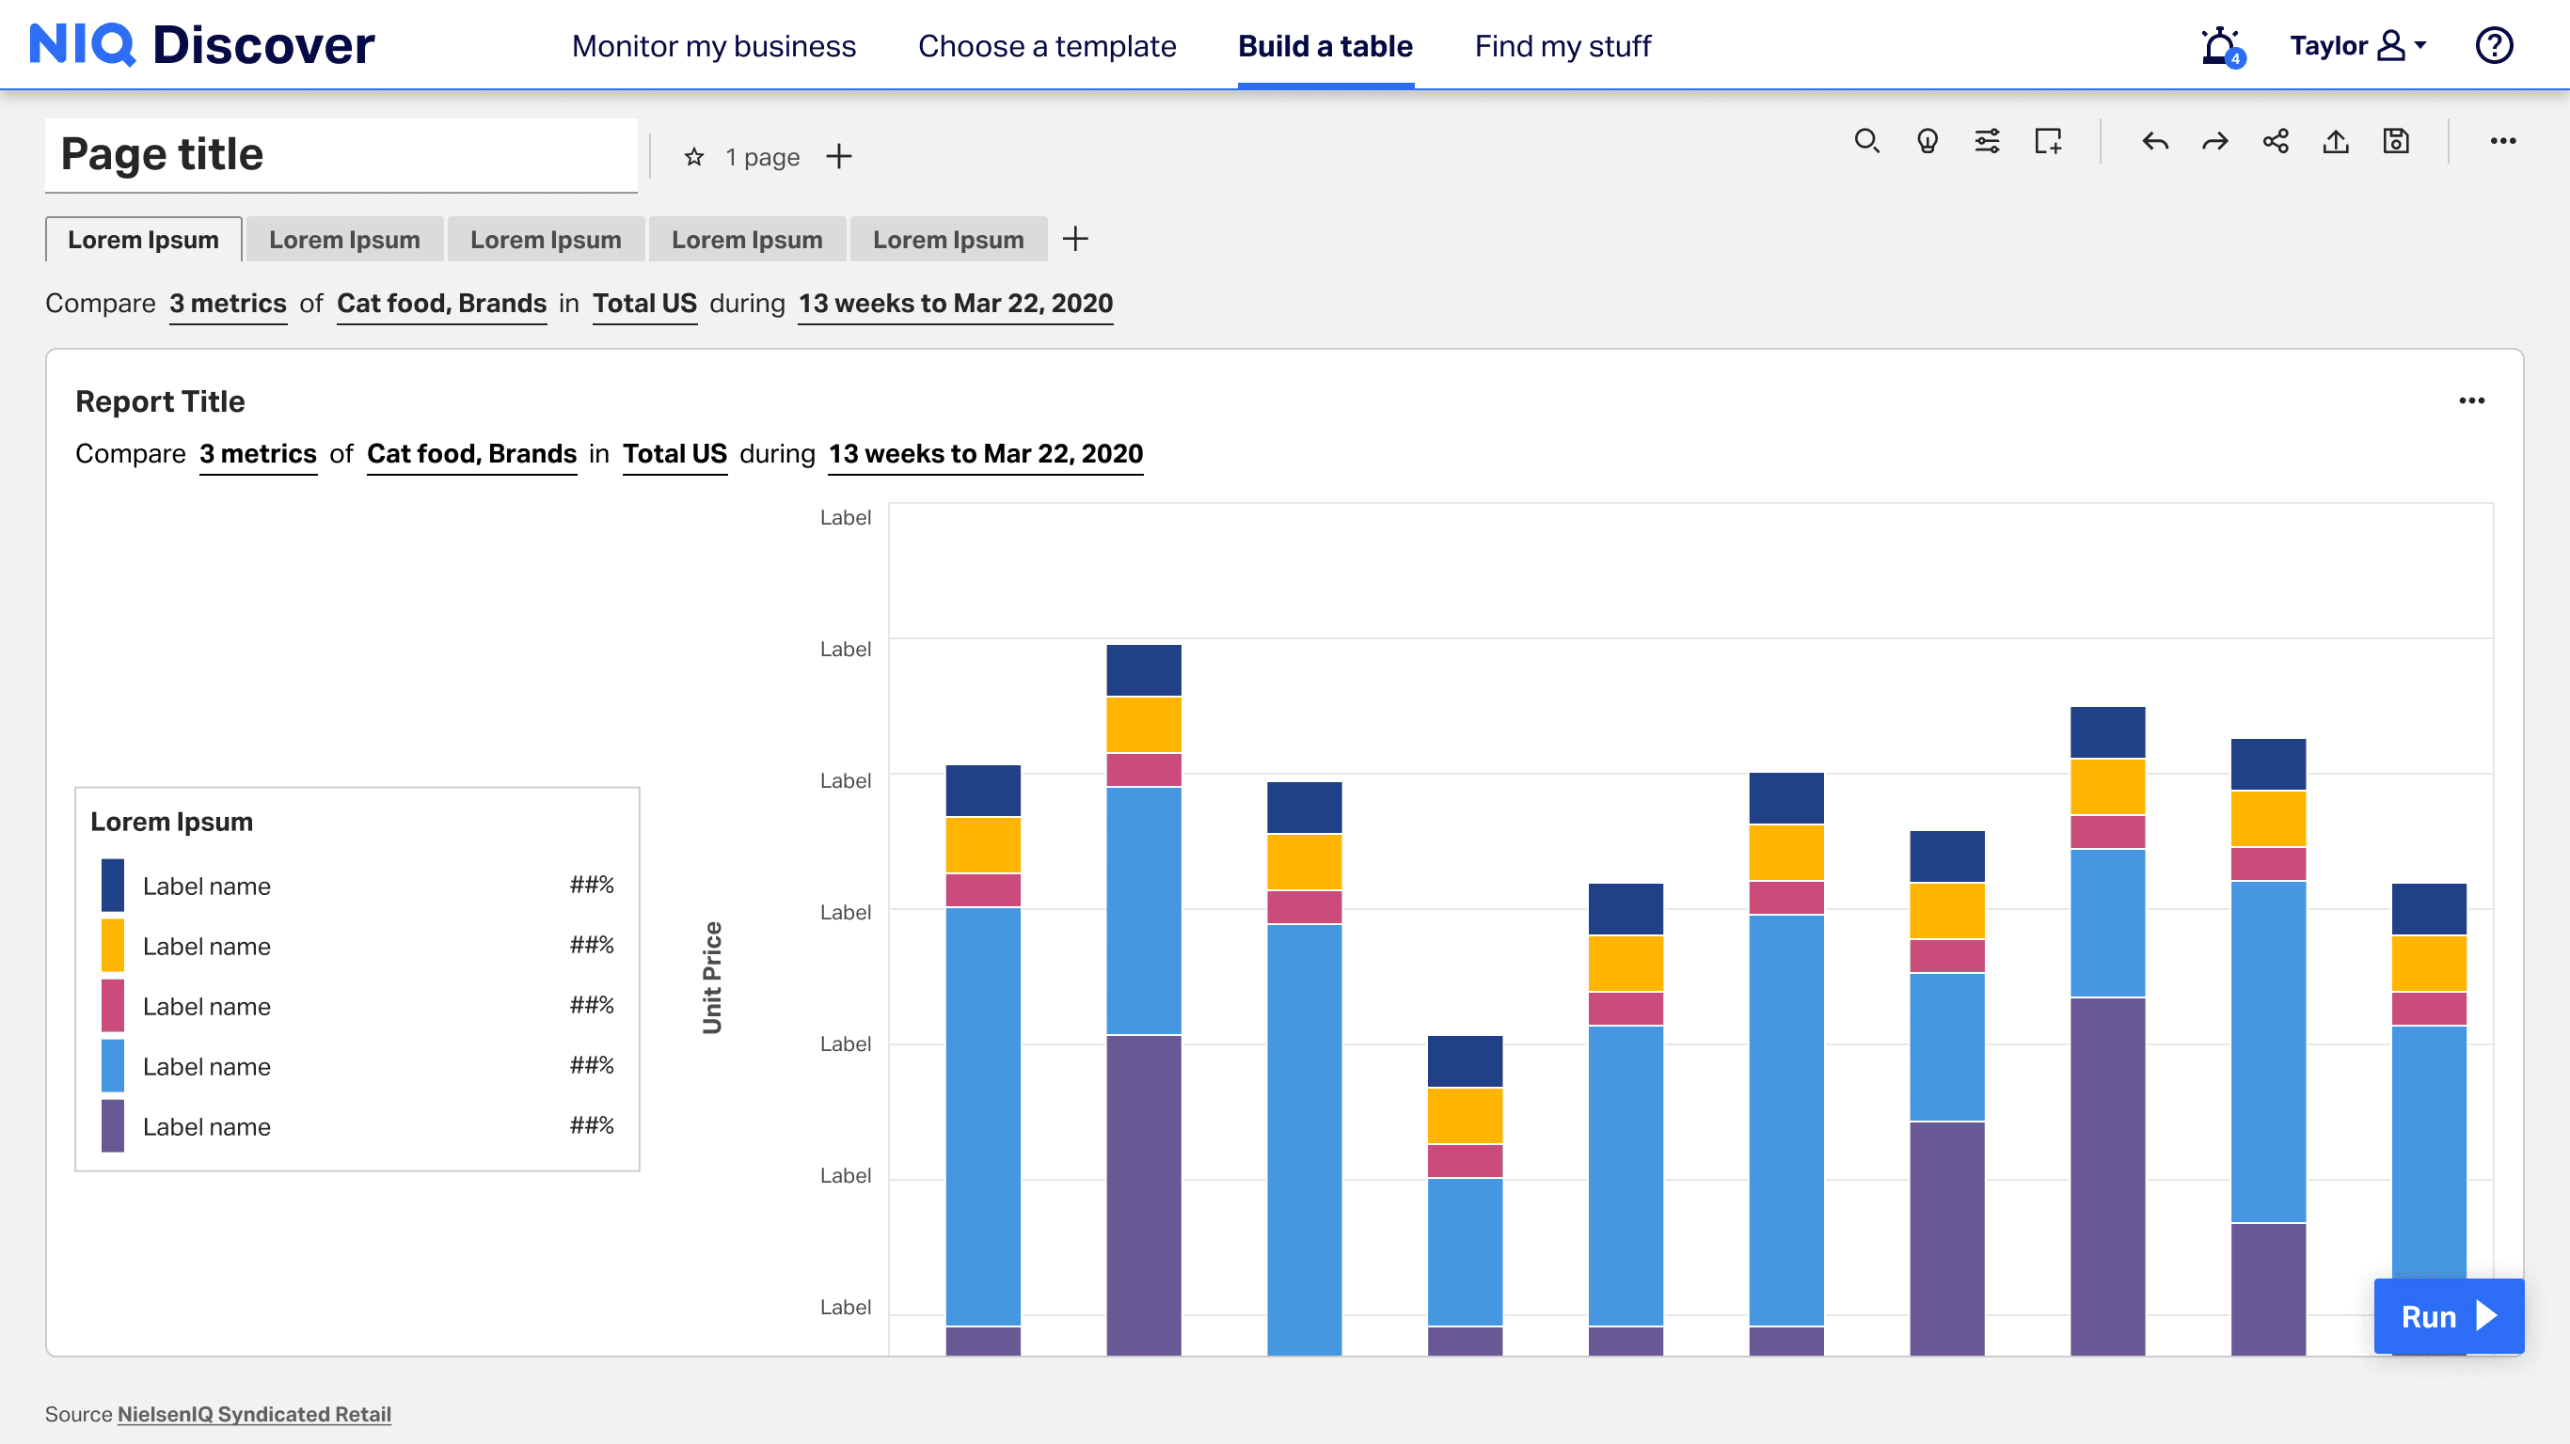Open the notifications bell

[x=2220, y=46]
